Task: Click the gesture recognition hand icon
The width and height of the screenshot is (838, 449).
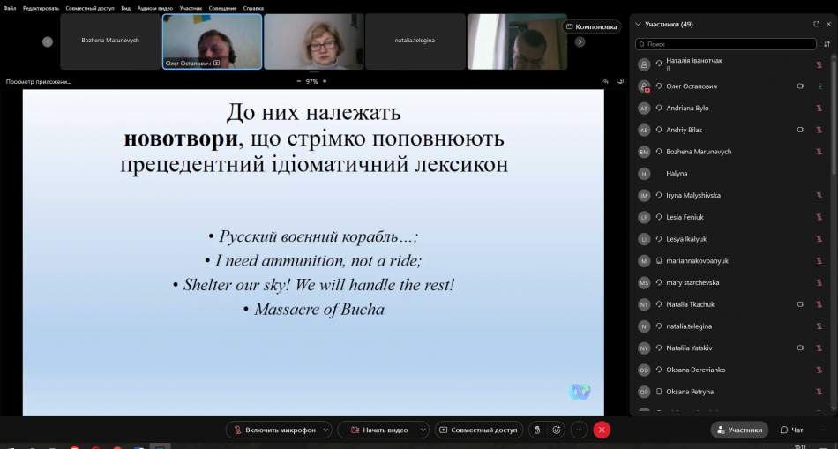Action: tap(535, 430)
